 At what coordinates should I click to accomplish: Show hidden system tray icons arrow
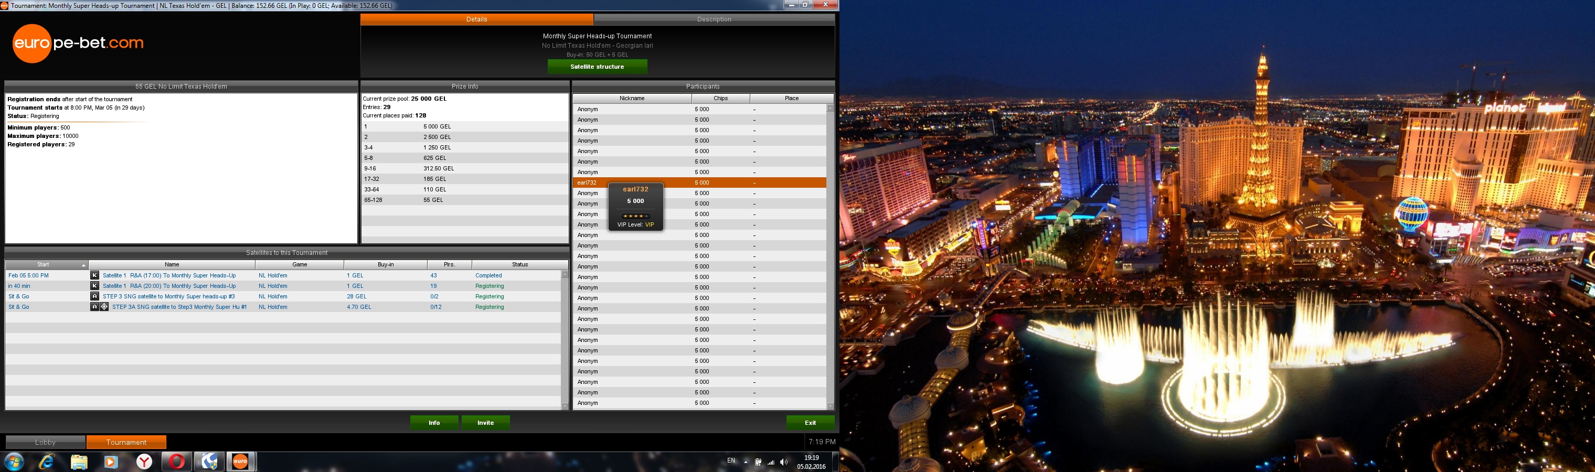click(x=746, y=462)
